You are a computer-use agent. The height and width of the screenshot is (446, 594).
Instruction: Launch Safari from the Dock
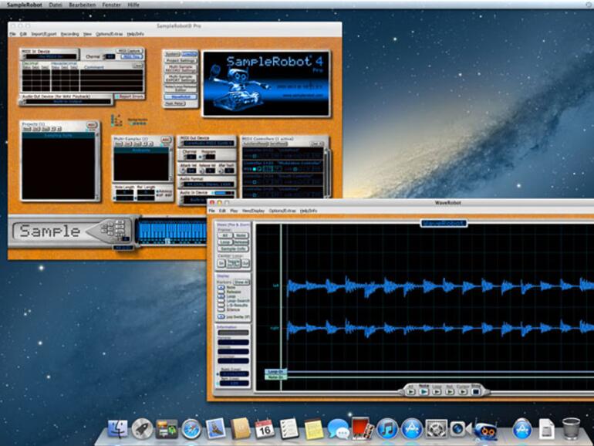click(x=191, y=429)
